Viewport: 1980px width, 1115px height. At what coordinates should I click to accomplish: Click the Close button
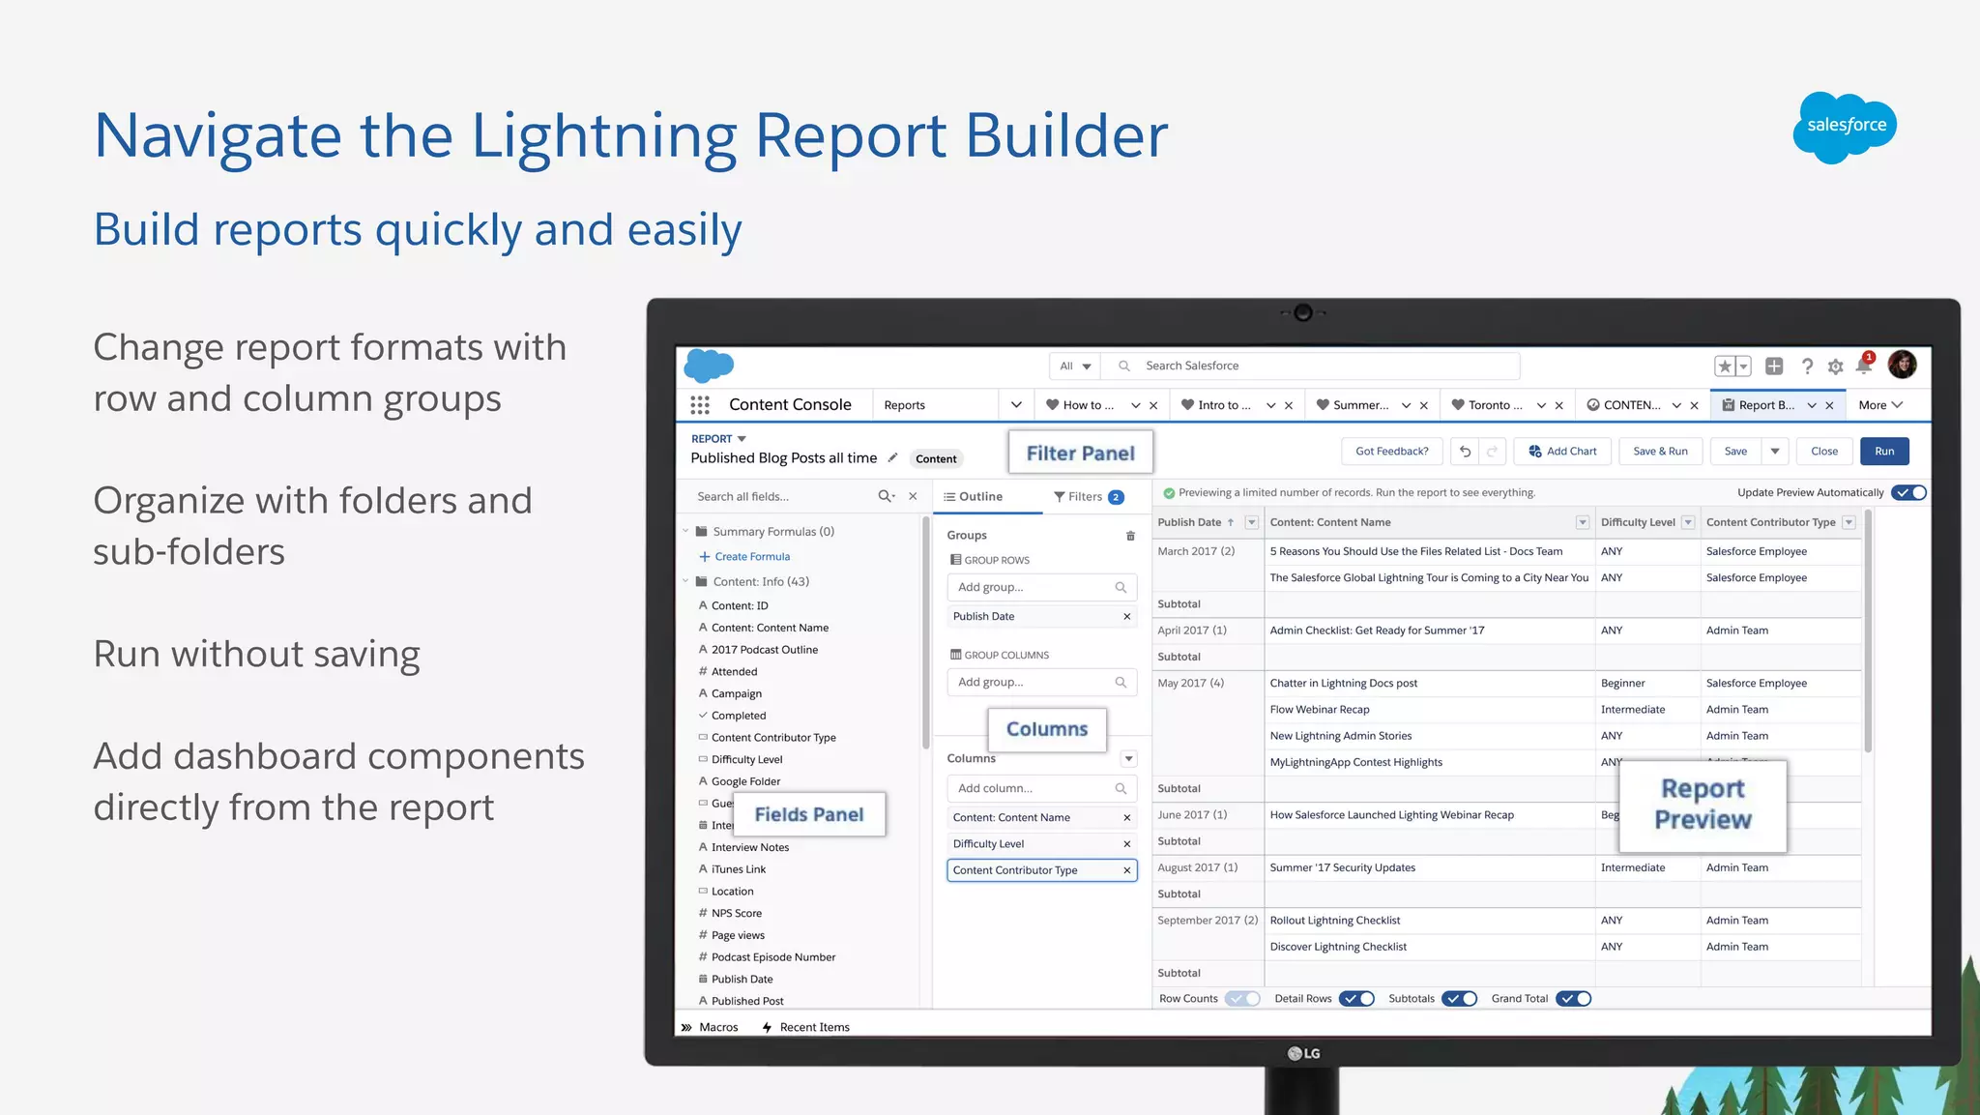pos(1823,452)
